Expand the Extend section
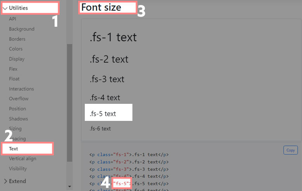The height and width of the screenshot is (191, 302). coord(15,181)
